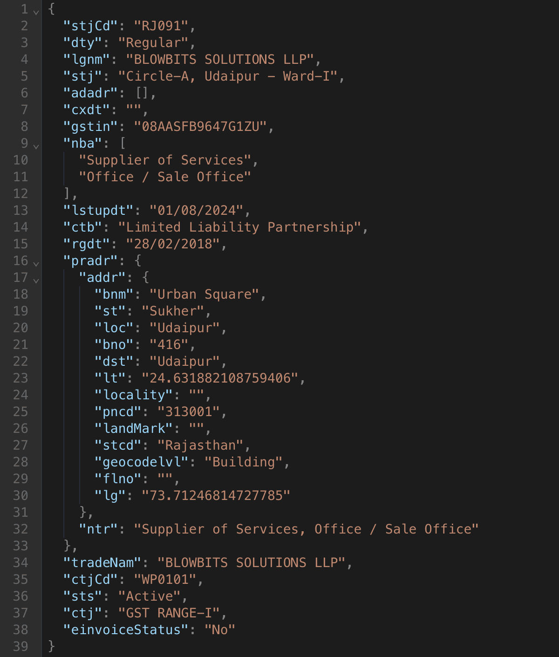Collapse the "pradr" object fold chevron
The height and width of the screenshot is (657, 559).
click(x=36, y=262)
